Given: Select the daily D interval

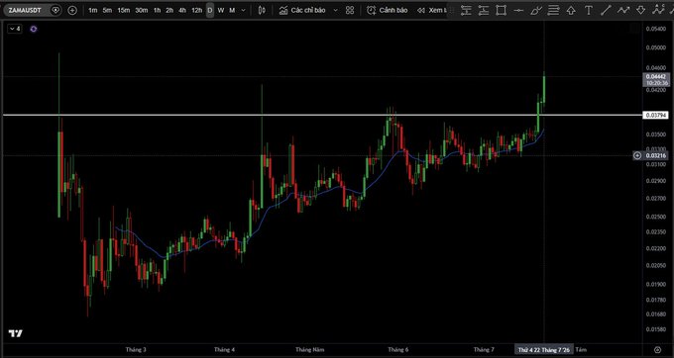Looking at the screenshot, I should pyautogui.click(x=210, y=10).
